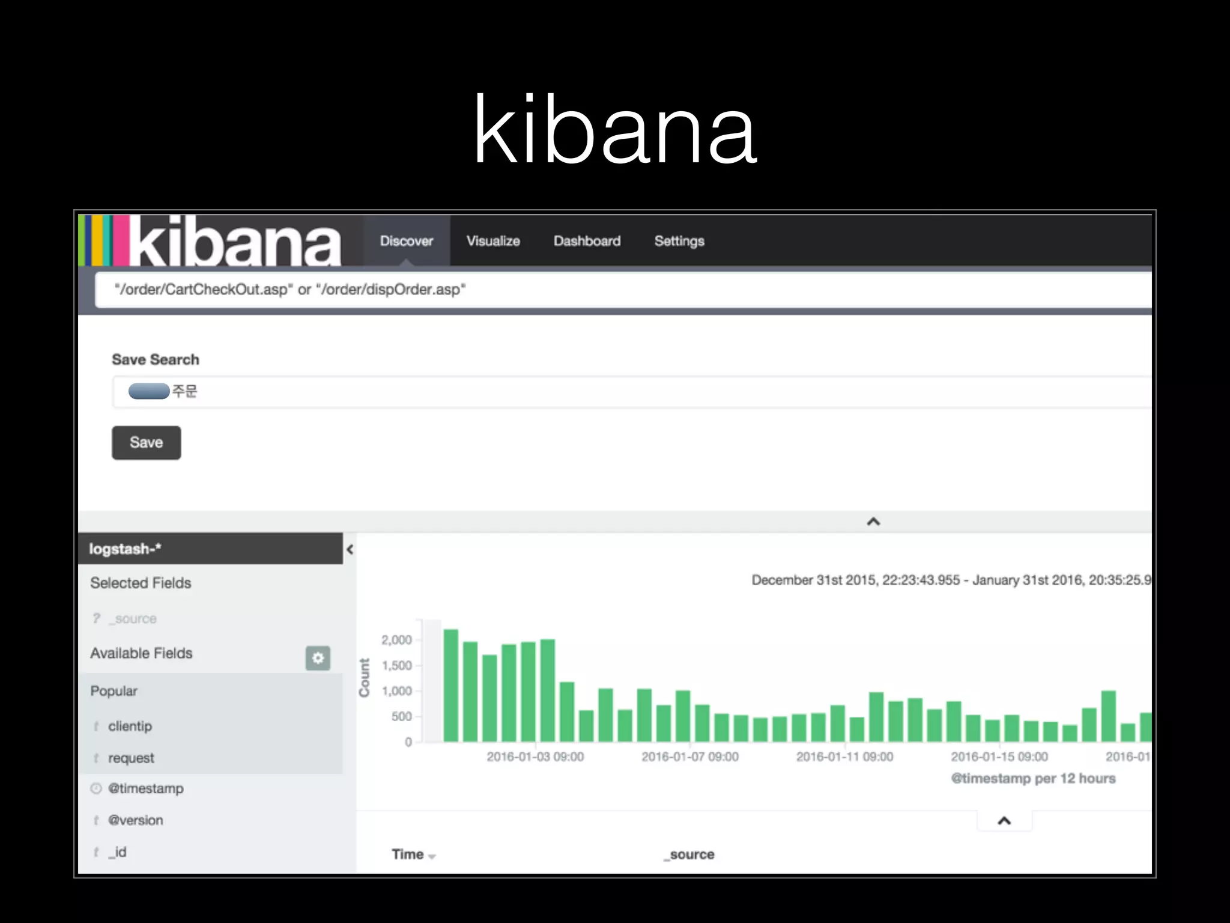Image resolution: width=1230 pixels, height=923 pixels.
Task: Sort by the Time column header
Action: tap(413, 854)
